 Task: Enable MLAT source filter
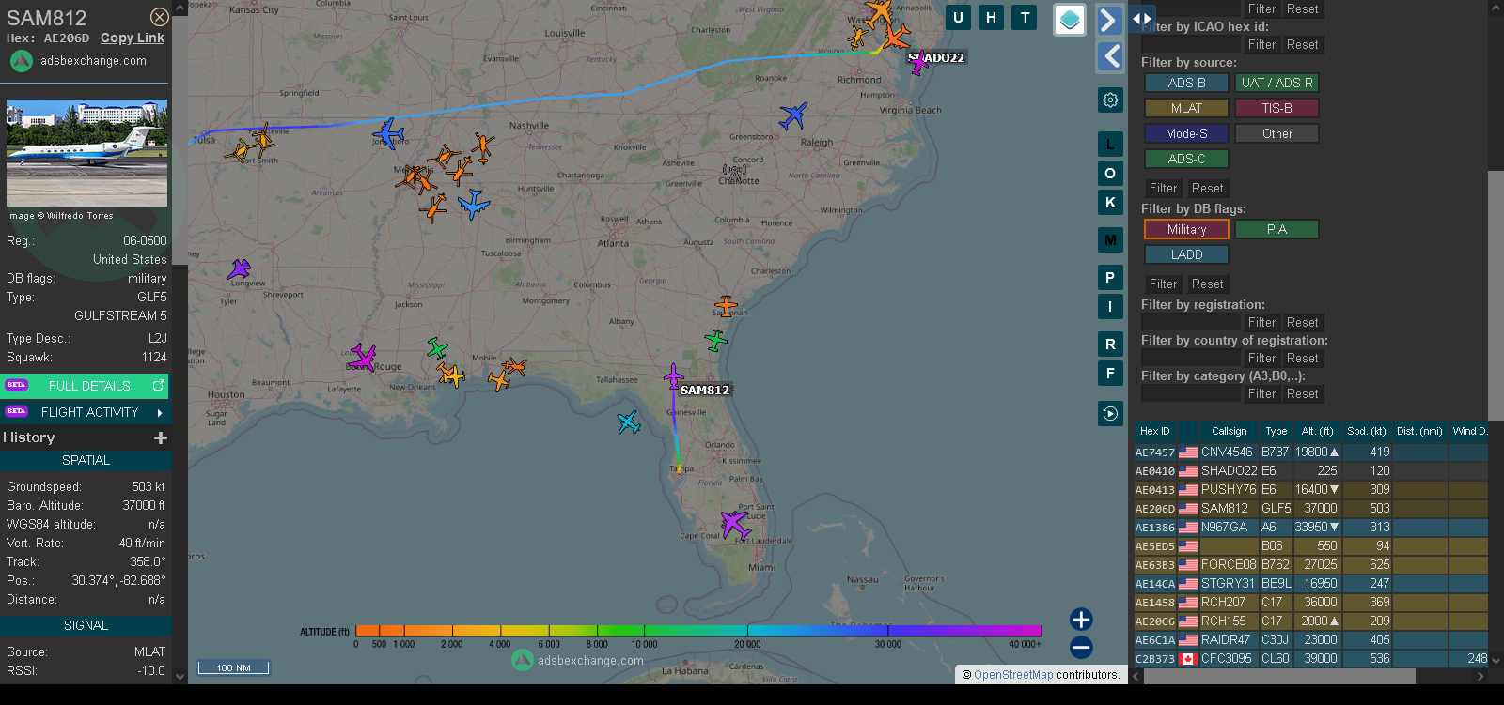click(x=1186, y=108)
